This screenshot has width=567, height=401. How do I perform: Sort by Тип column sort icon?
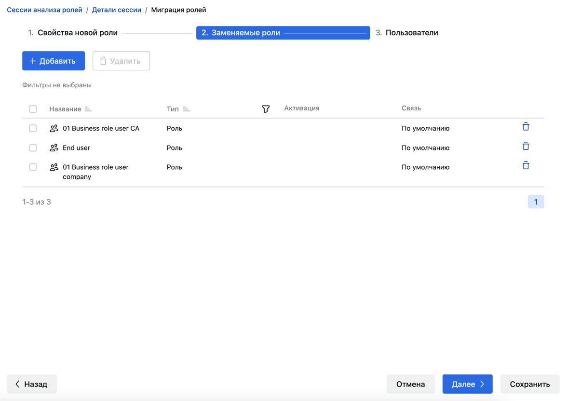(186, 109)
